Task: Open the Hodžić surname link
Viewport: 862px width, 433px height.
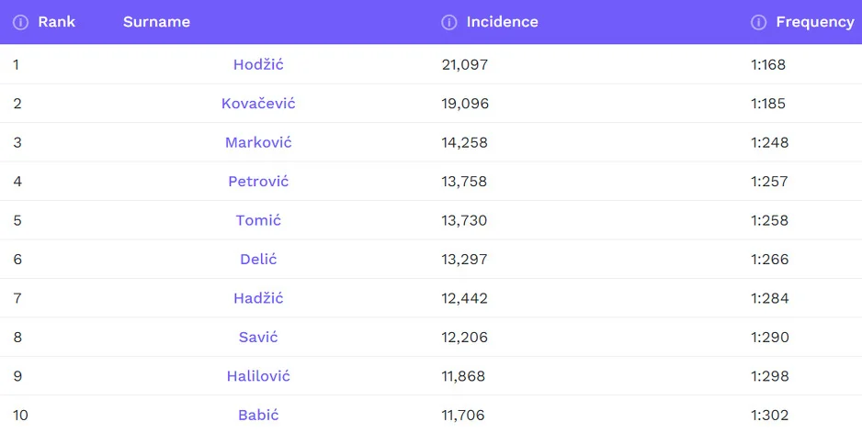Action: coord(258,65)
